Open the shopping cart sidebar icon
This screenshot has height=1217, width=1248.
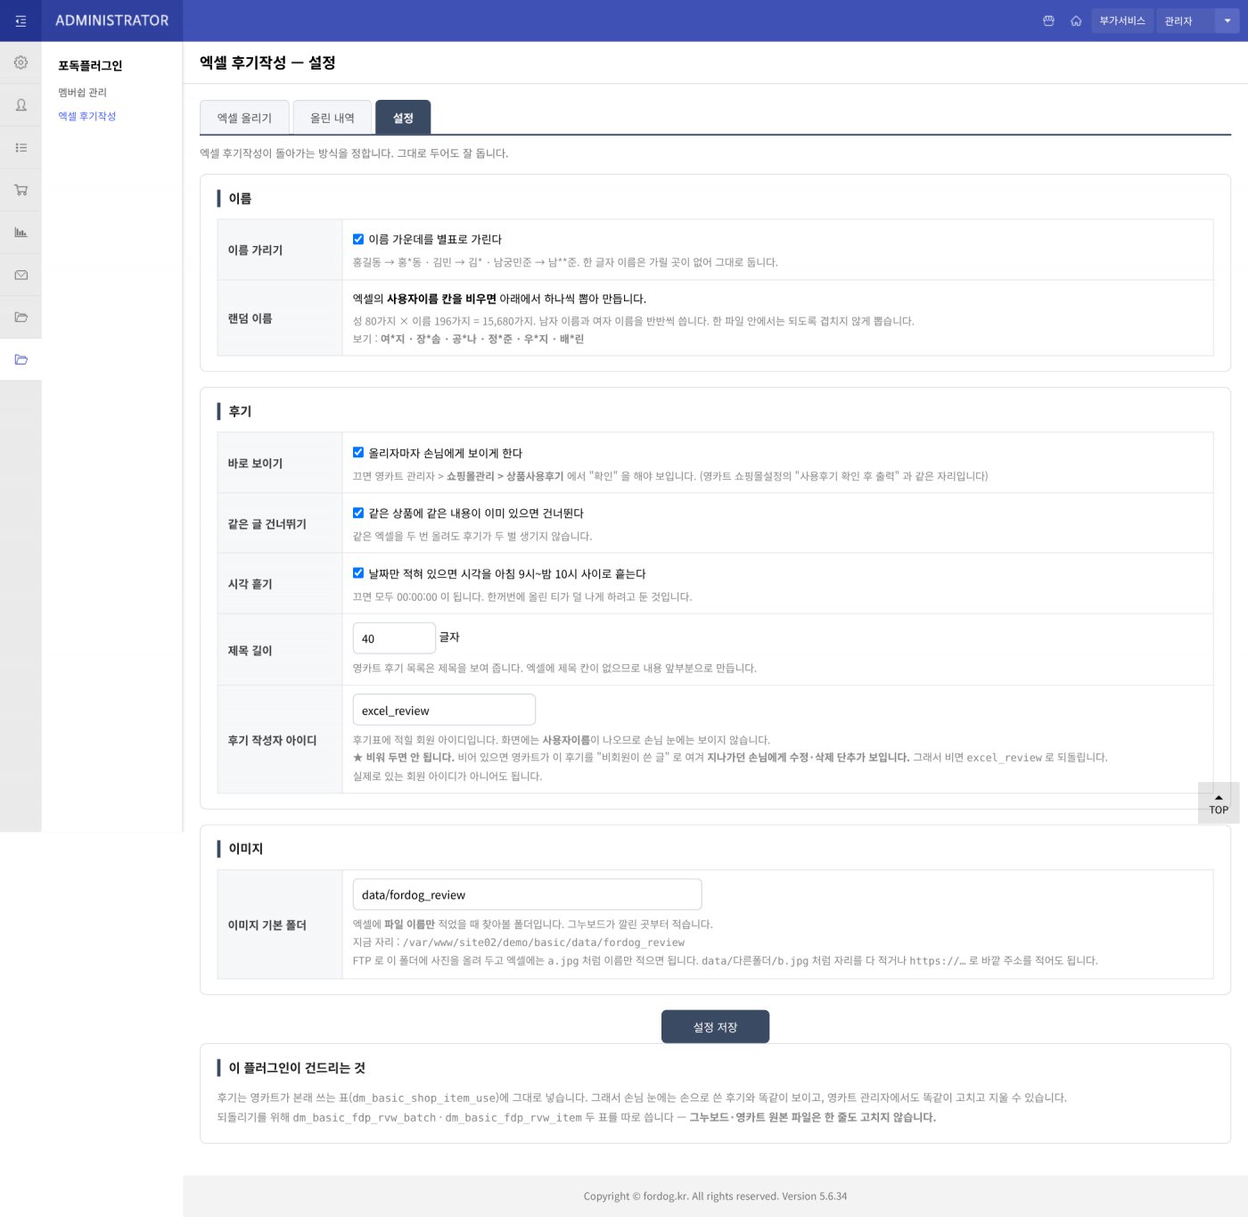[x=21, y=190]
